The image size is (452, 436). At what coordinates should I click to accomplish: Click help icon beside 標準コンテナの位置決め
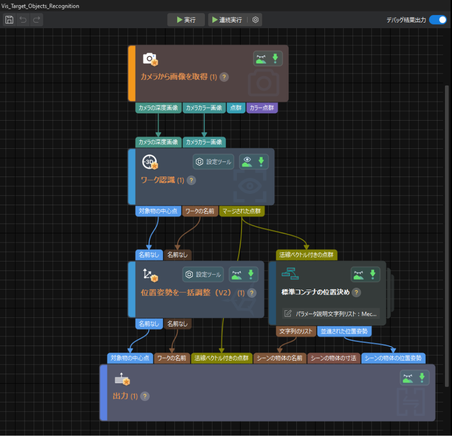click(356, 292)
